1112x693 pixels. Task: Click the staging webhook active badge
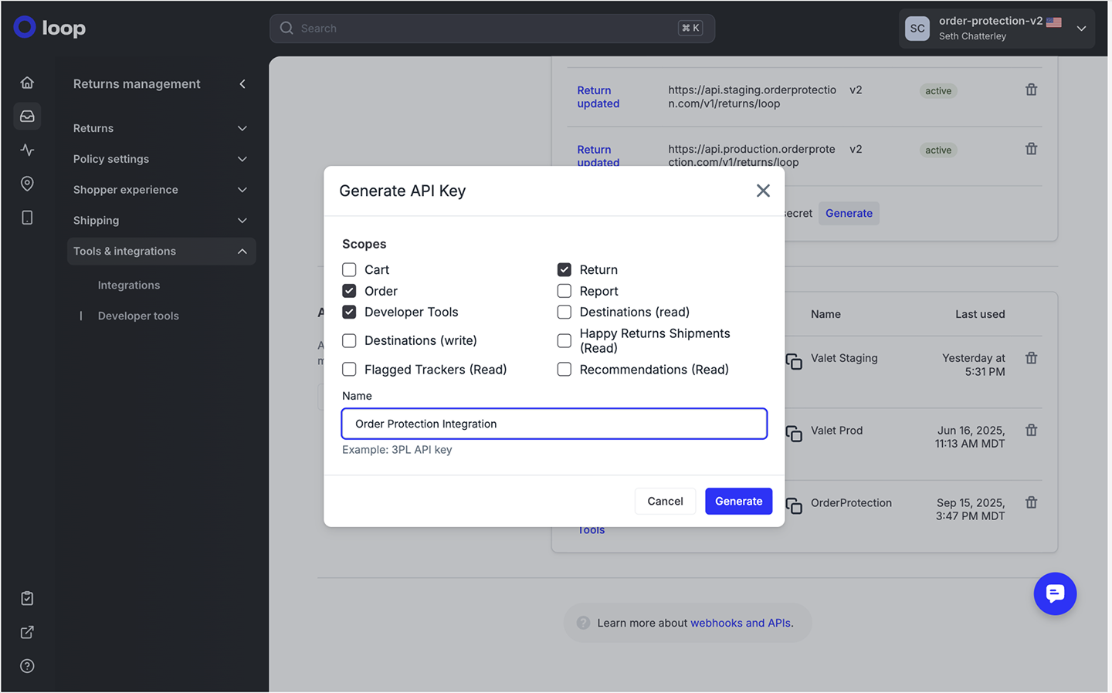(x=938, y=90)
